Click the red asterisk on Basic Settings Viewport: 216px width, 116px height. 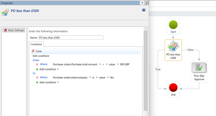point(5,30)
